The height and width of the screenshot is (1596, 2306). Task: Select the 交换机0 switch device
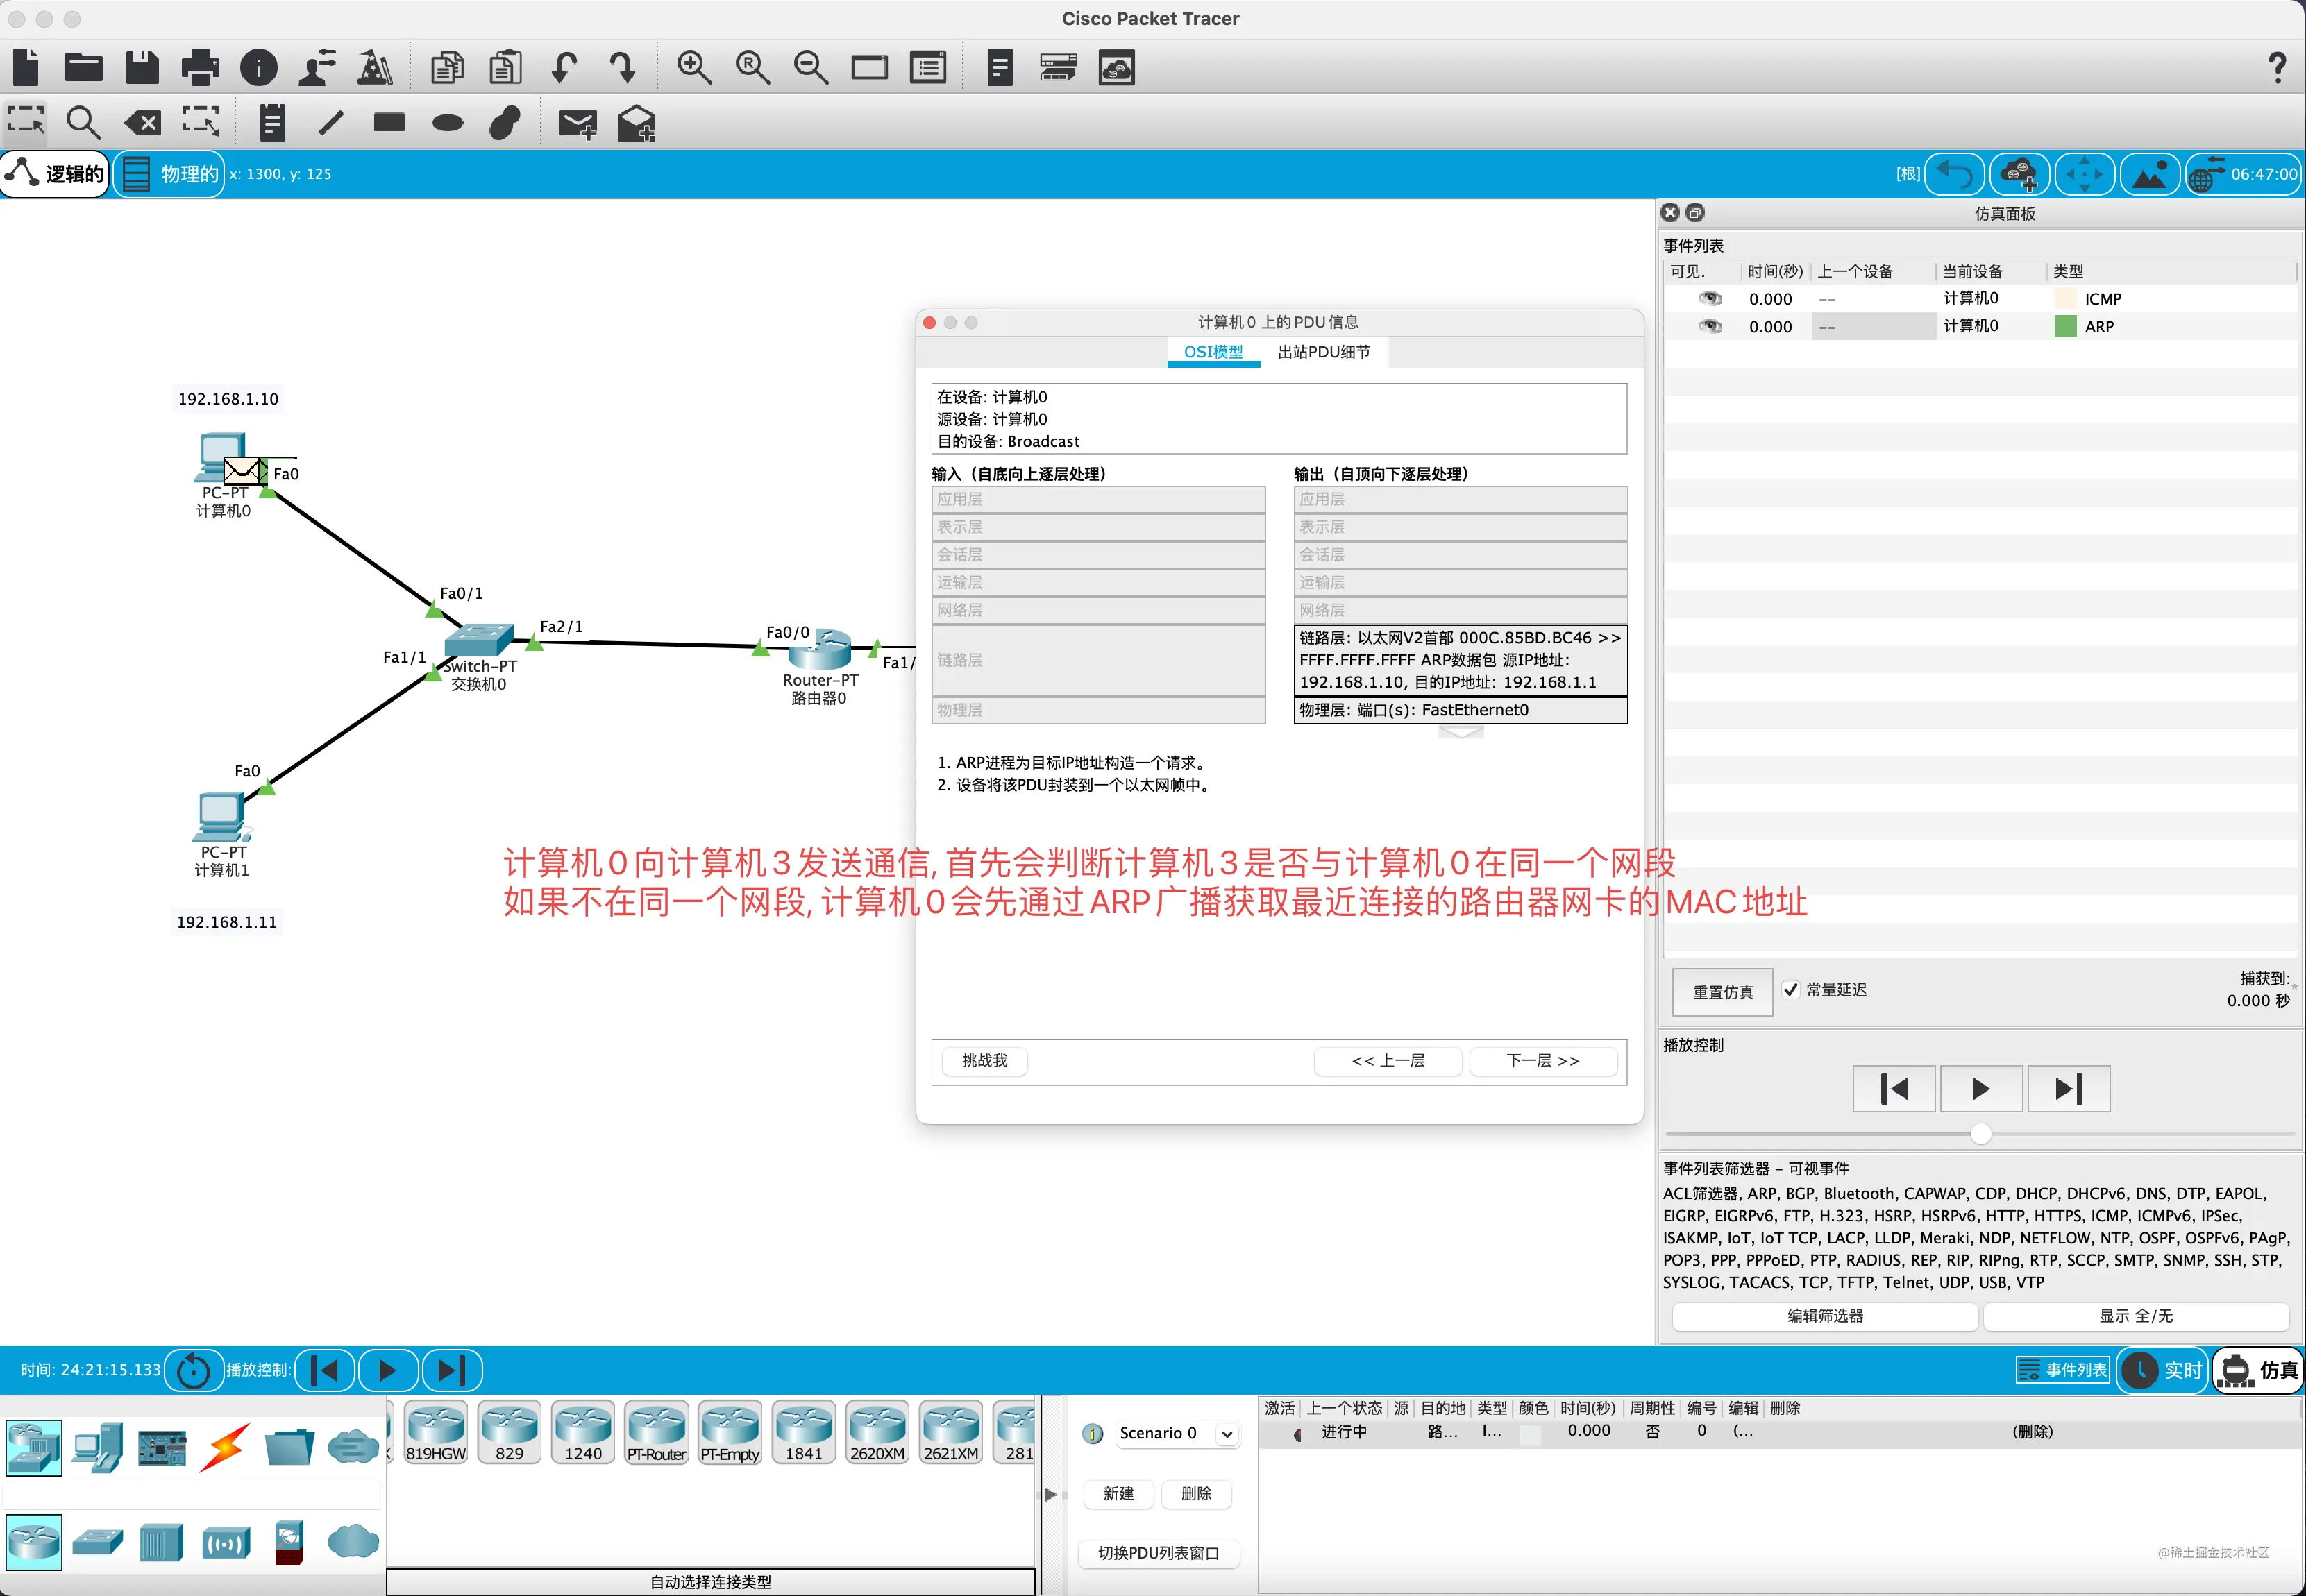(x=478, y=641)
